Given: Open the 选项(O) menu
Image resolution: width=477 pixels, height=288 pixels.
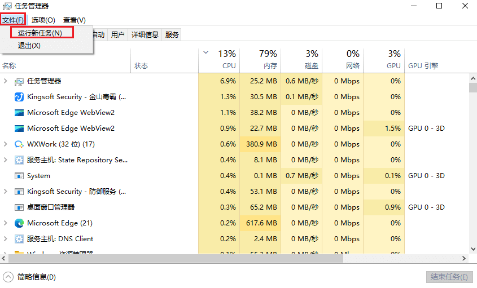Looking at the screenshot, I should click(x=43, y=20).
